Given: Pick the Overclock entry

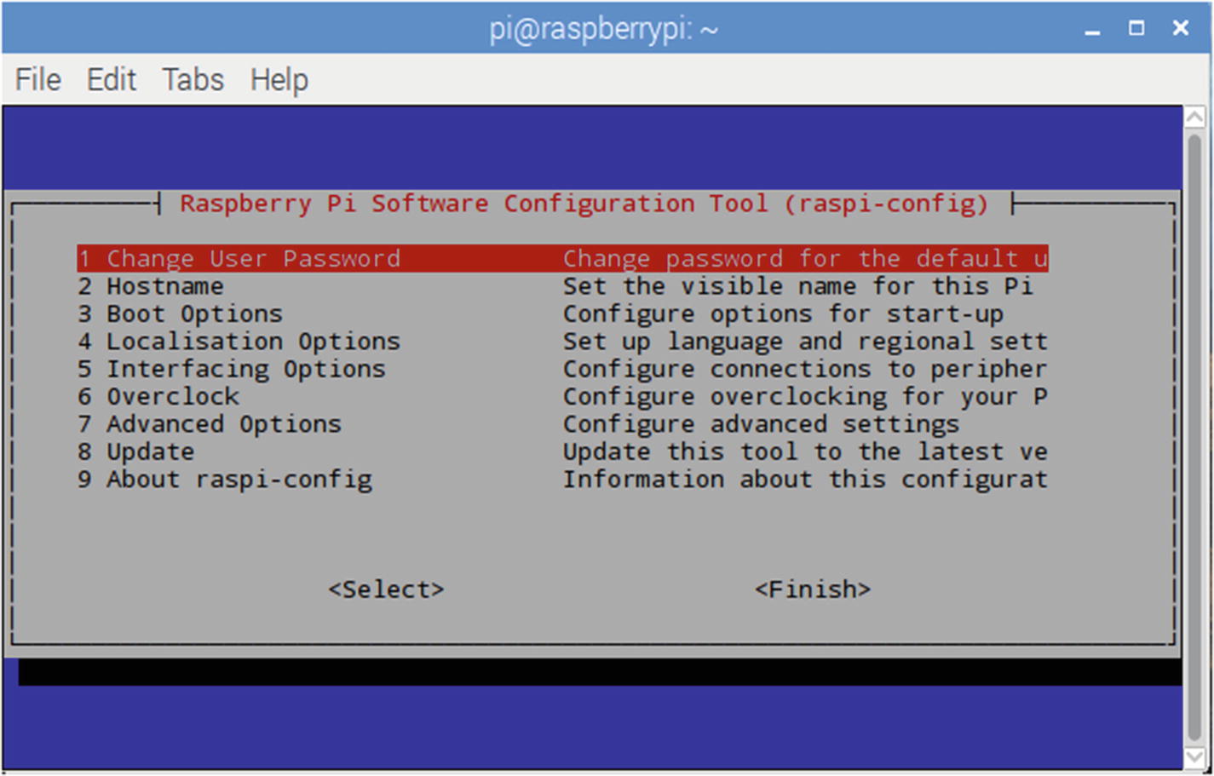Looking at the screenshot, I should (x=158, y=396).
